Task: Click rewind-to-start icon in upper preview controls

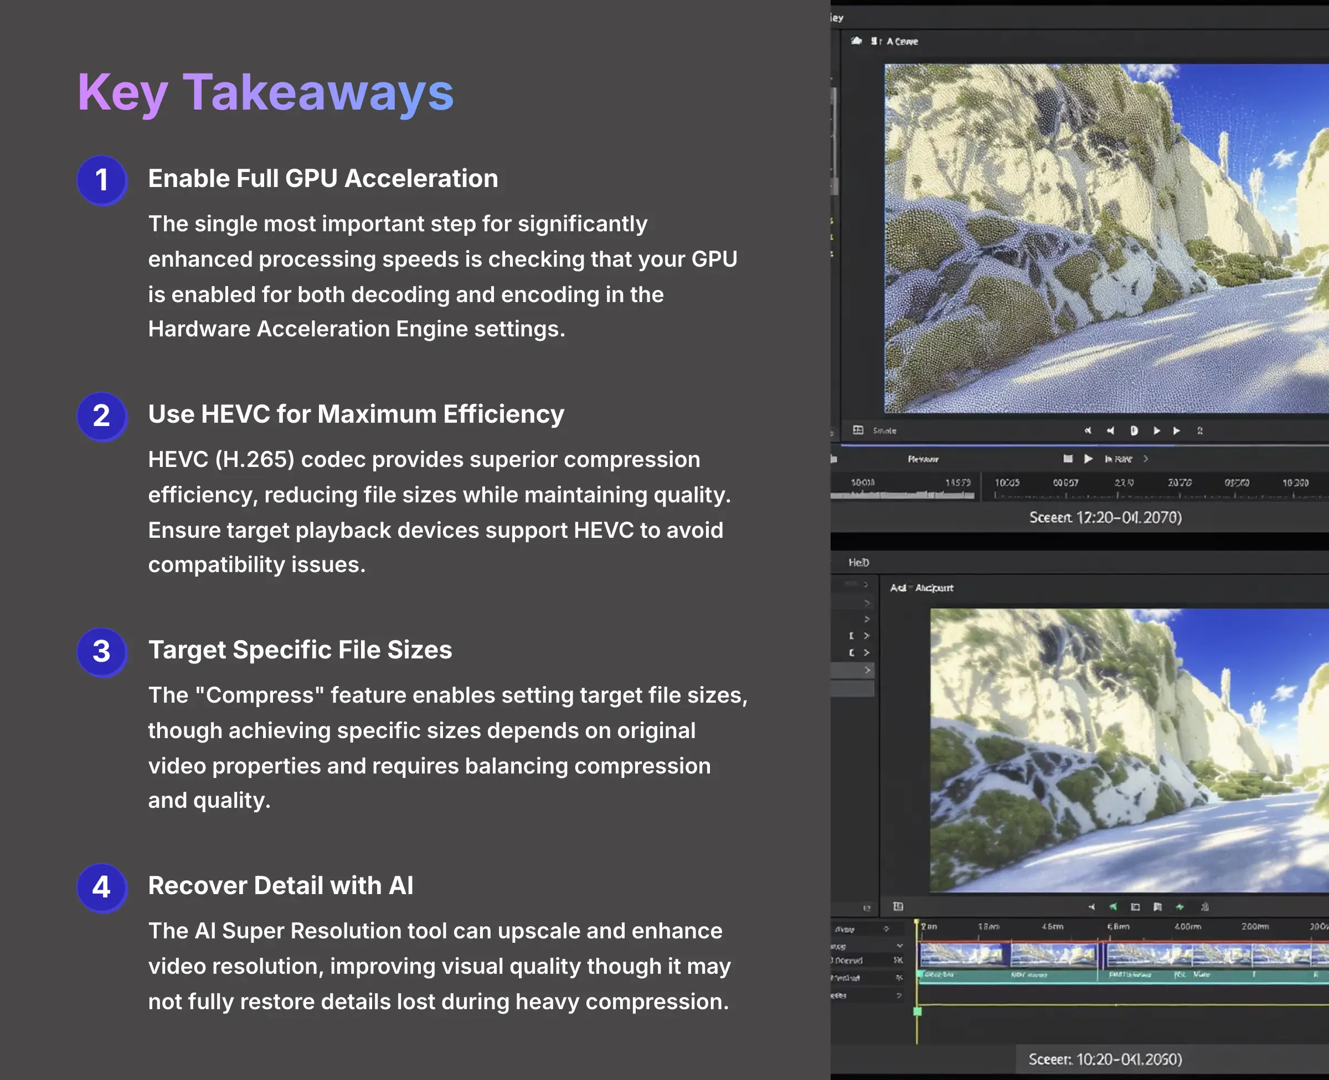Action: tap(1088, 430)
